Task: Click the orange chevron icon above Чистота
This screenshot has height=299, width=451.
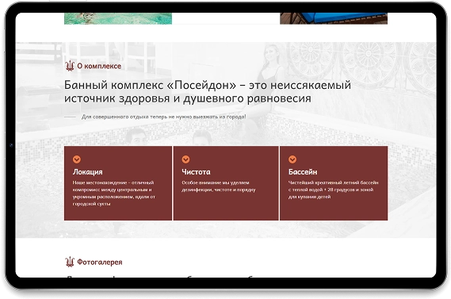Action: pos(185,159)
